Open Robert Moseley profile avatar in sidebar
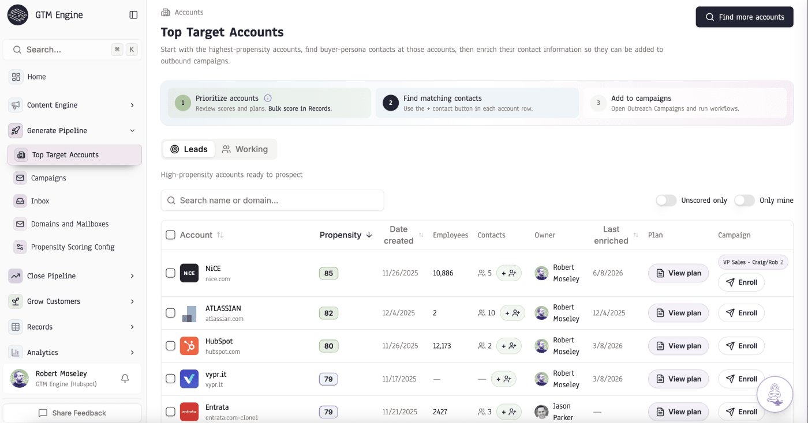808x423 pixels. (20, 379)
